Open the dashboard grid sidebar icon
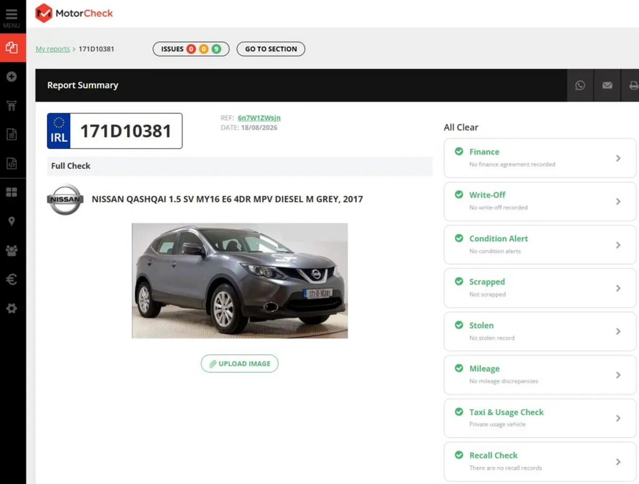The height and width of the screenshot is (484, 639). (x=12, y=192)
